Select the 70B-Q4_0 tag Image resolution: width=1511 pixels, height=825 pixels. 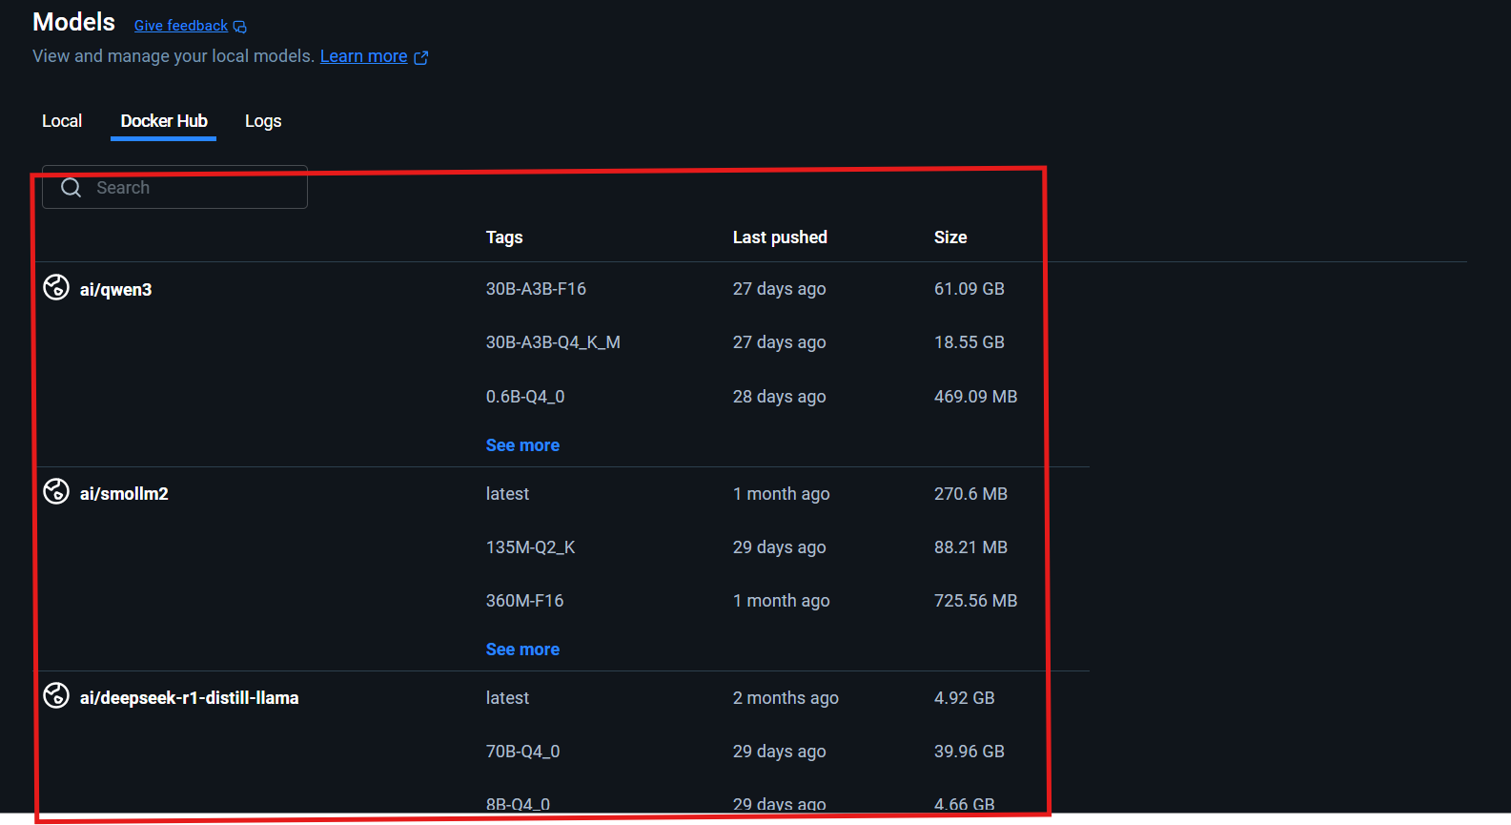coord(522,752)
